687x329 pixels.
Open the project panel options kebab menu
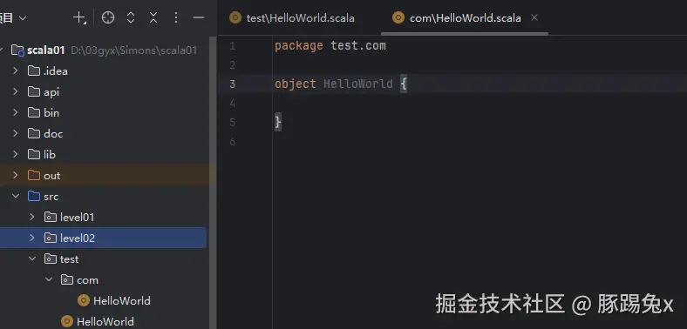pos(176,17)
